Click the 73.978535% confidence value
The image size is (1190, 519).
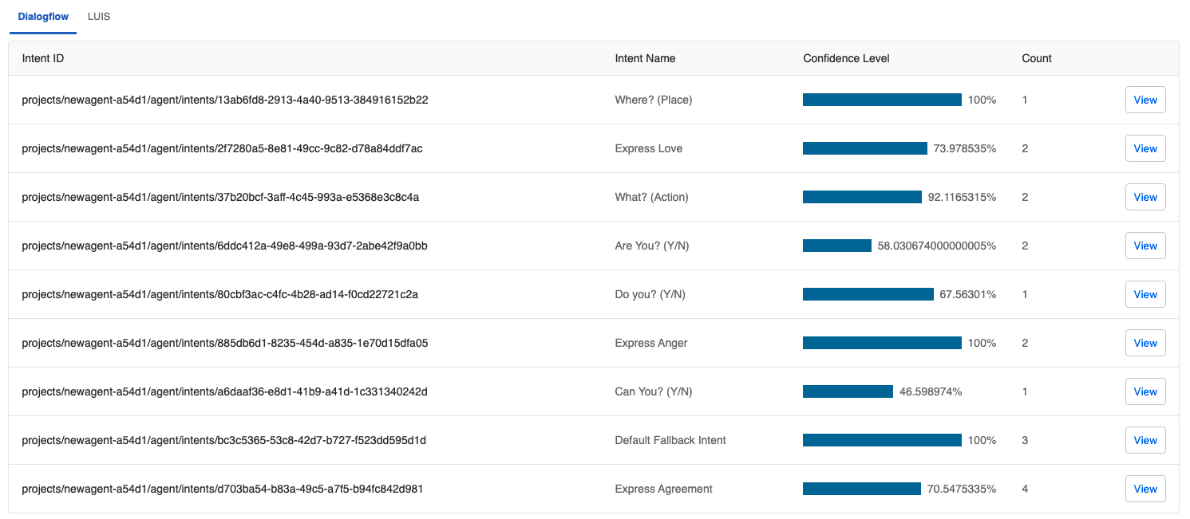(964, 148)
